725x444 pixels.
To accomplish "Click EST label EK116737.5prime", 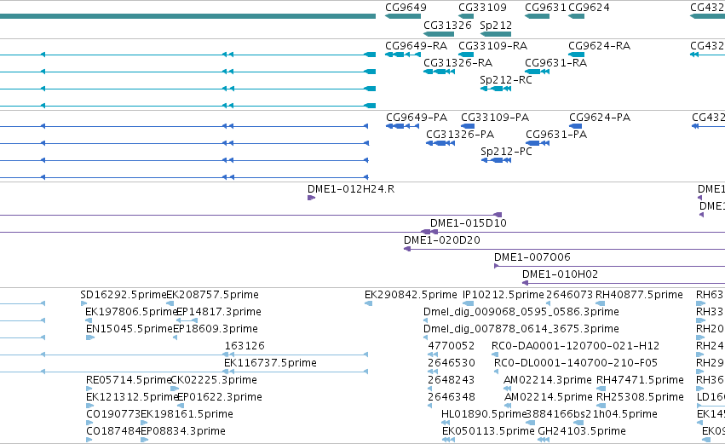I will click(x=270, y=363).
